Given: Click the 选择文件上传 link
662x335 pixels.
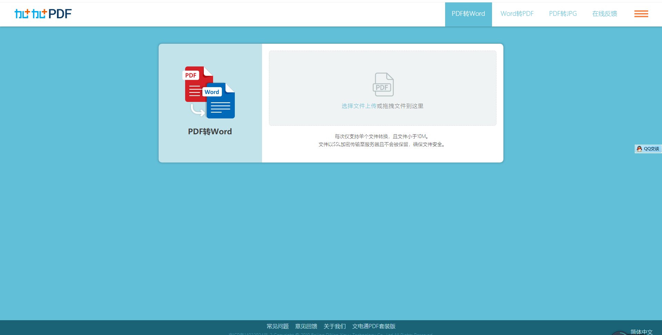Looking at the screenshot, I should coord(359,106).
